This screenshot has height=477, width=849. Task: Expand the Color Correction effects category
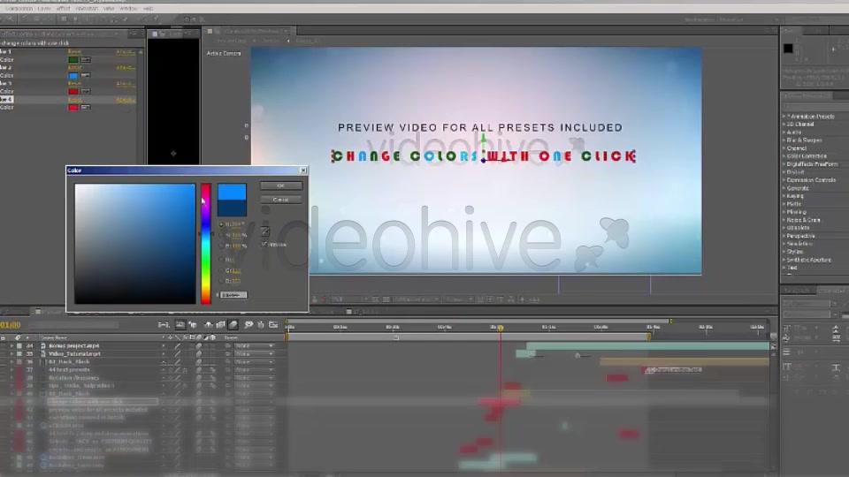[x=784, y=155]
